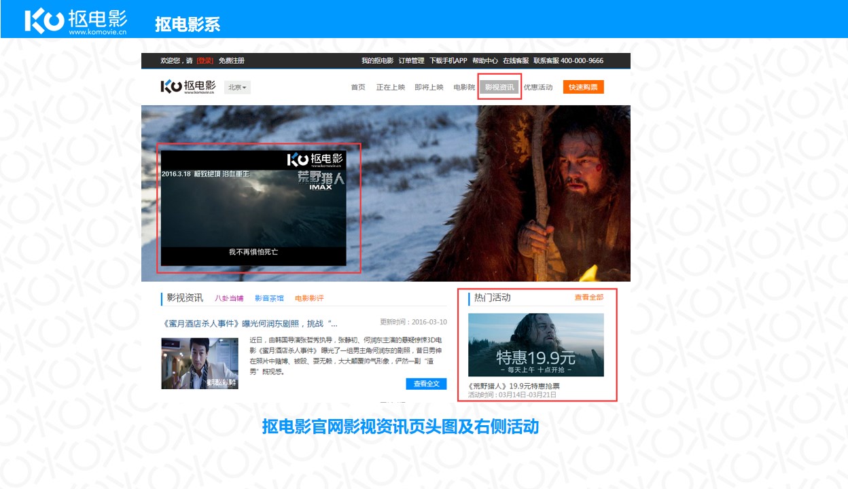This screenshot has width=848, height=489.
Task: Open 我的抠电影 in top bar
Action: pyautogui.click(x=377, y=60)
